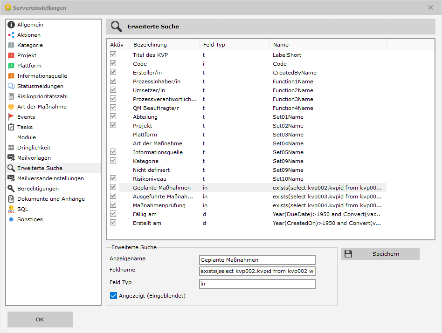Sort by Bezeichnung column header
This screenshot has height=333, width=442.
165,45
